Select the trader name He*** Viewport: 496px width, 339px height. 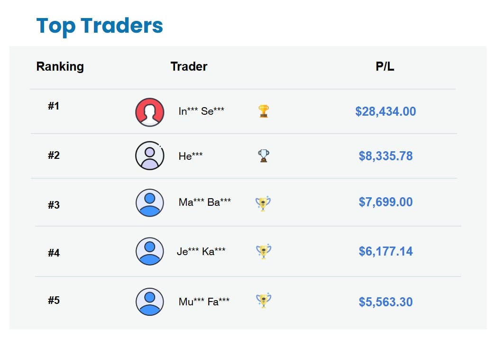tap(191, 156)
